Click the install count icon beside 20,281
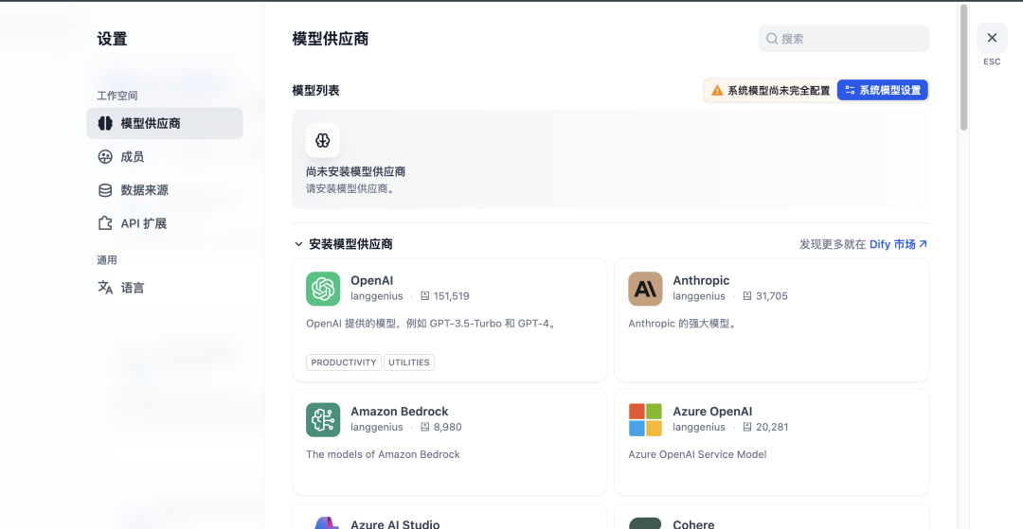The width and height of the screenshot is (1023, 529). pos(747,427)
